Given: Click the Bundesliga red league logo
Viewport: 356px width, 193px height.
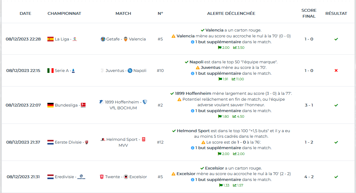Looking at the screenshot, I should click(83, 105).
